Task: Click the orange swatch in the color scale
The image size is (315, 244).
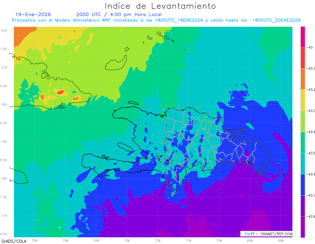Action: click(x=303, y=79)
